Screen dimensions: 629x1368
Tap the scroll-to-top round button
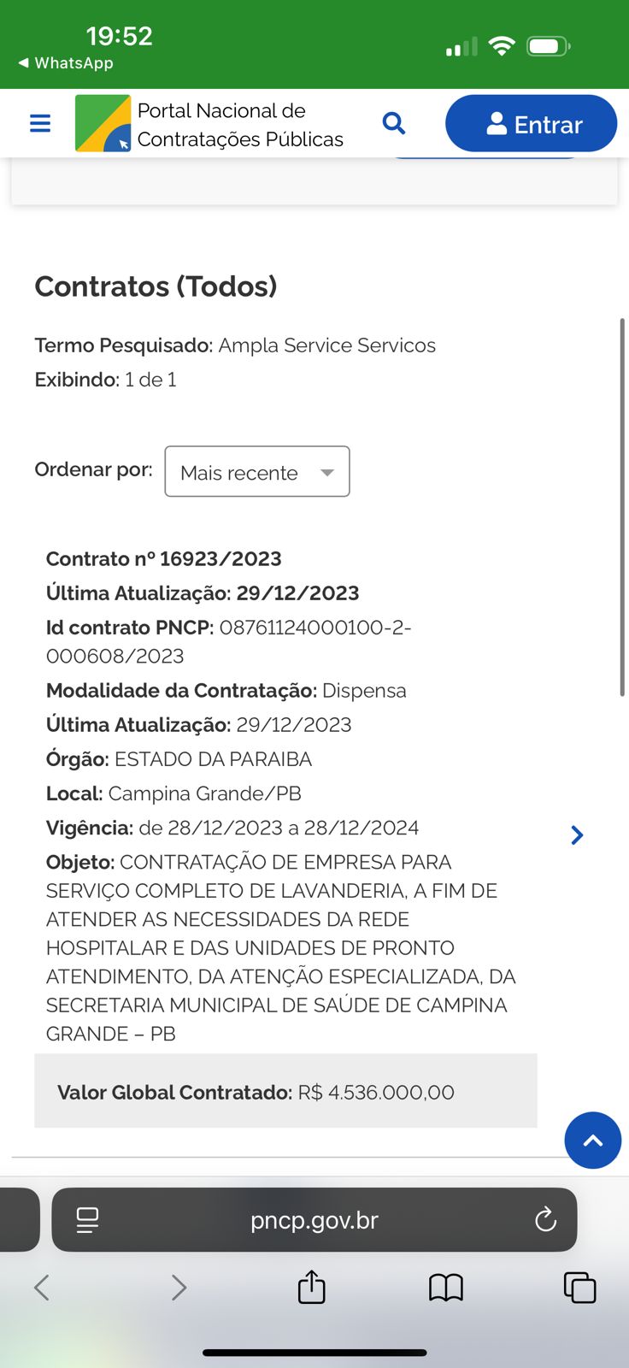592,1140
